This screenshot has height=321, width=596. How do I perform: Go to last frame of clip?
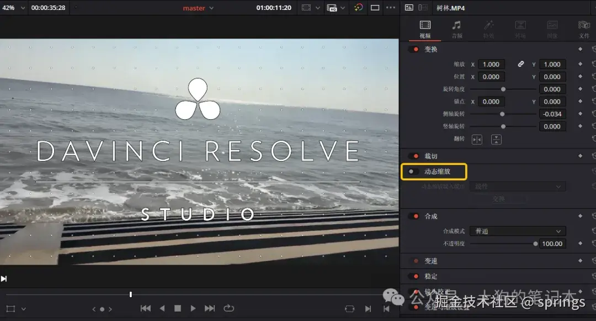pos(210,308)
